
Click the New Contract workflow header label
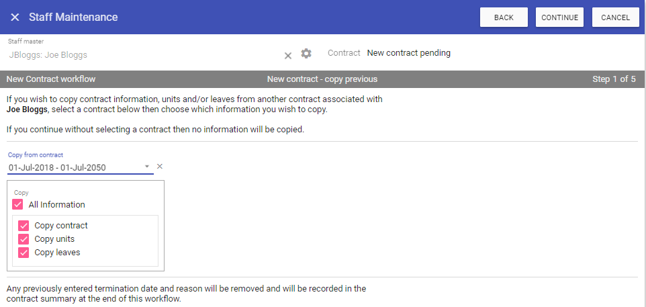(51, 79)
